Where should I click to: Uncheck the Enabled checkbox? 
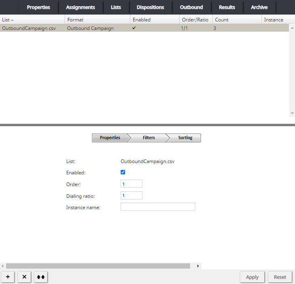click(x=123, y=172)
